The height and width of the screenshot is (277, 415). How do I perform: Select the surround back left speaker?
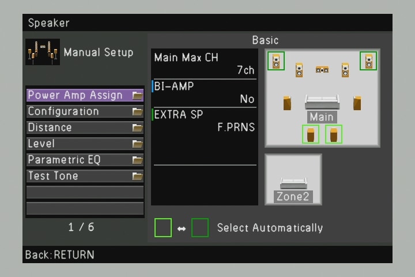tap(311, 134)
